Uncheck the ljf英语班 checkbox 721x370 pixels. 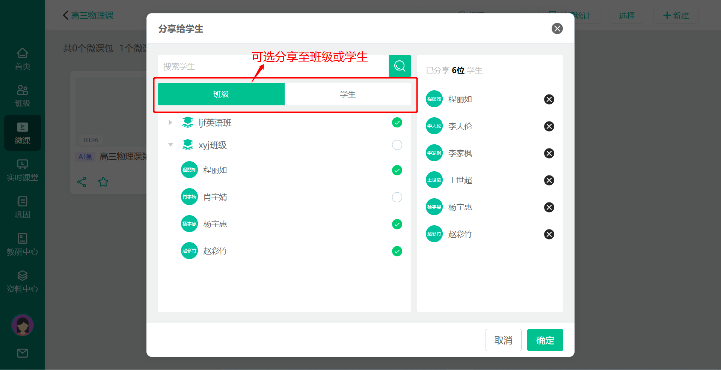397,122
